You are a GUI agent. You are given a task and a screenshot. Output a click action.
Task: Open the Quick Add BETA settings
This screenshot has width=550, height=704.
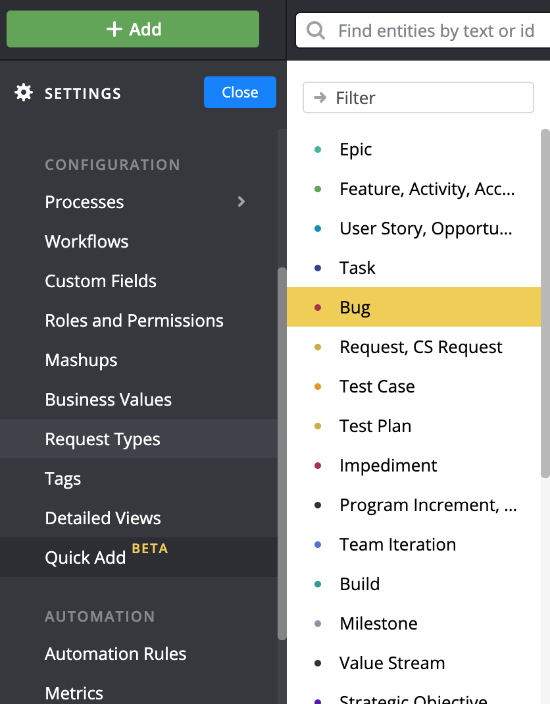pos(86,557)
